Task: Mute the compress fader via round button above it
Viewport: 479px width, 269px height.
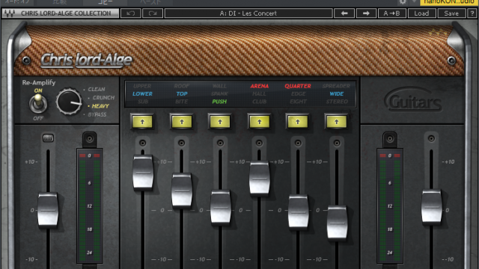Action: (x=220, y=143)
